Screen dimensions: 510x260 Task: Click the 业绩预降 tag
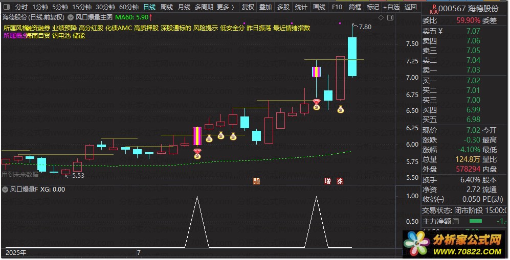tap(64, 28)
